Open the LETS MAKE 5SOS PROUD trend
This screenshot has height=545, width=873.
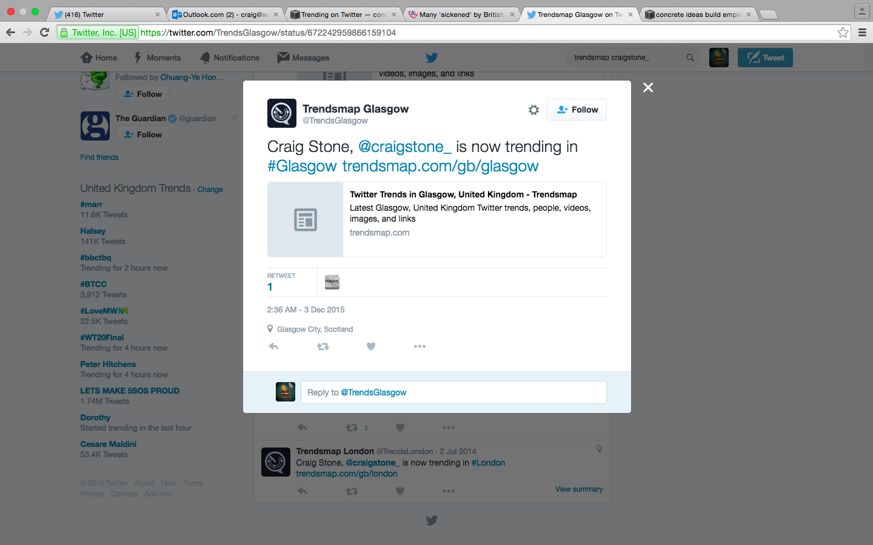[x=130, y=391]
